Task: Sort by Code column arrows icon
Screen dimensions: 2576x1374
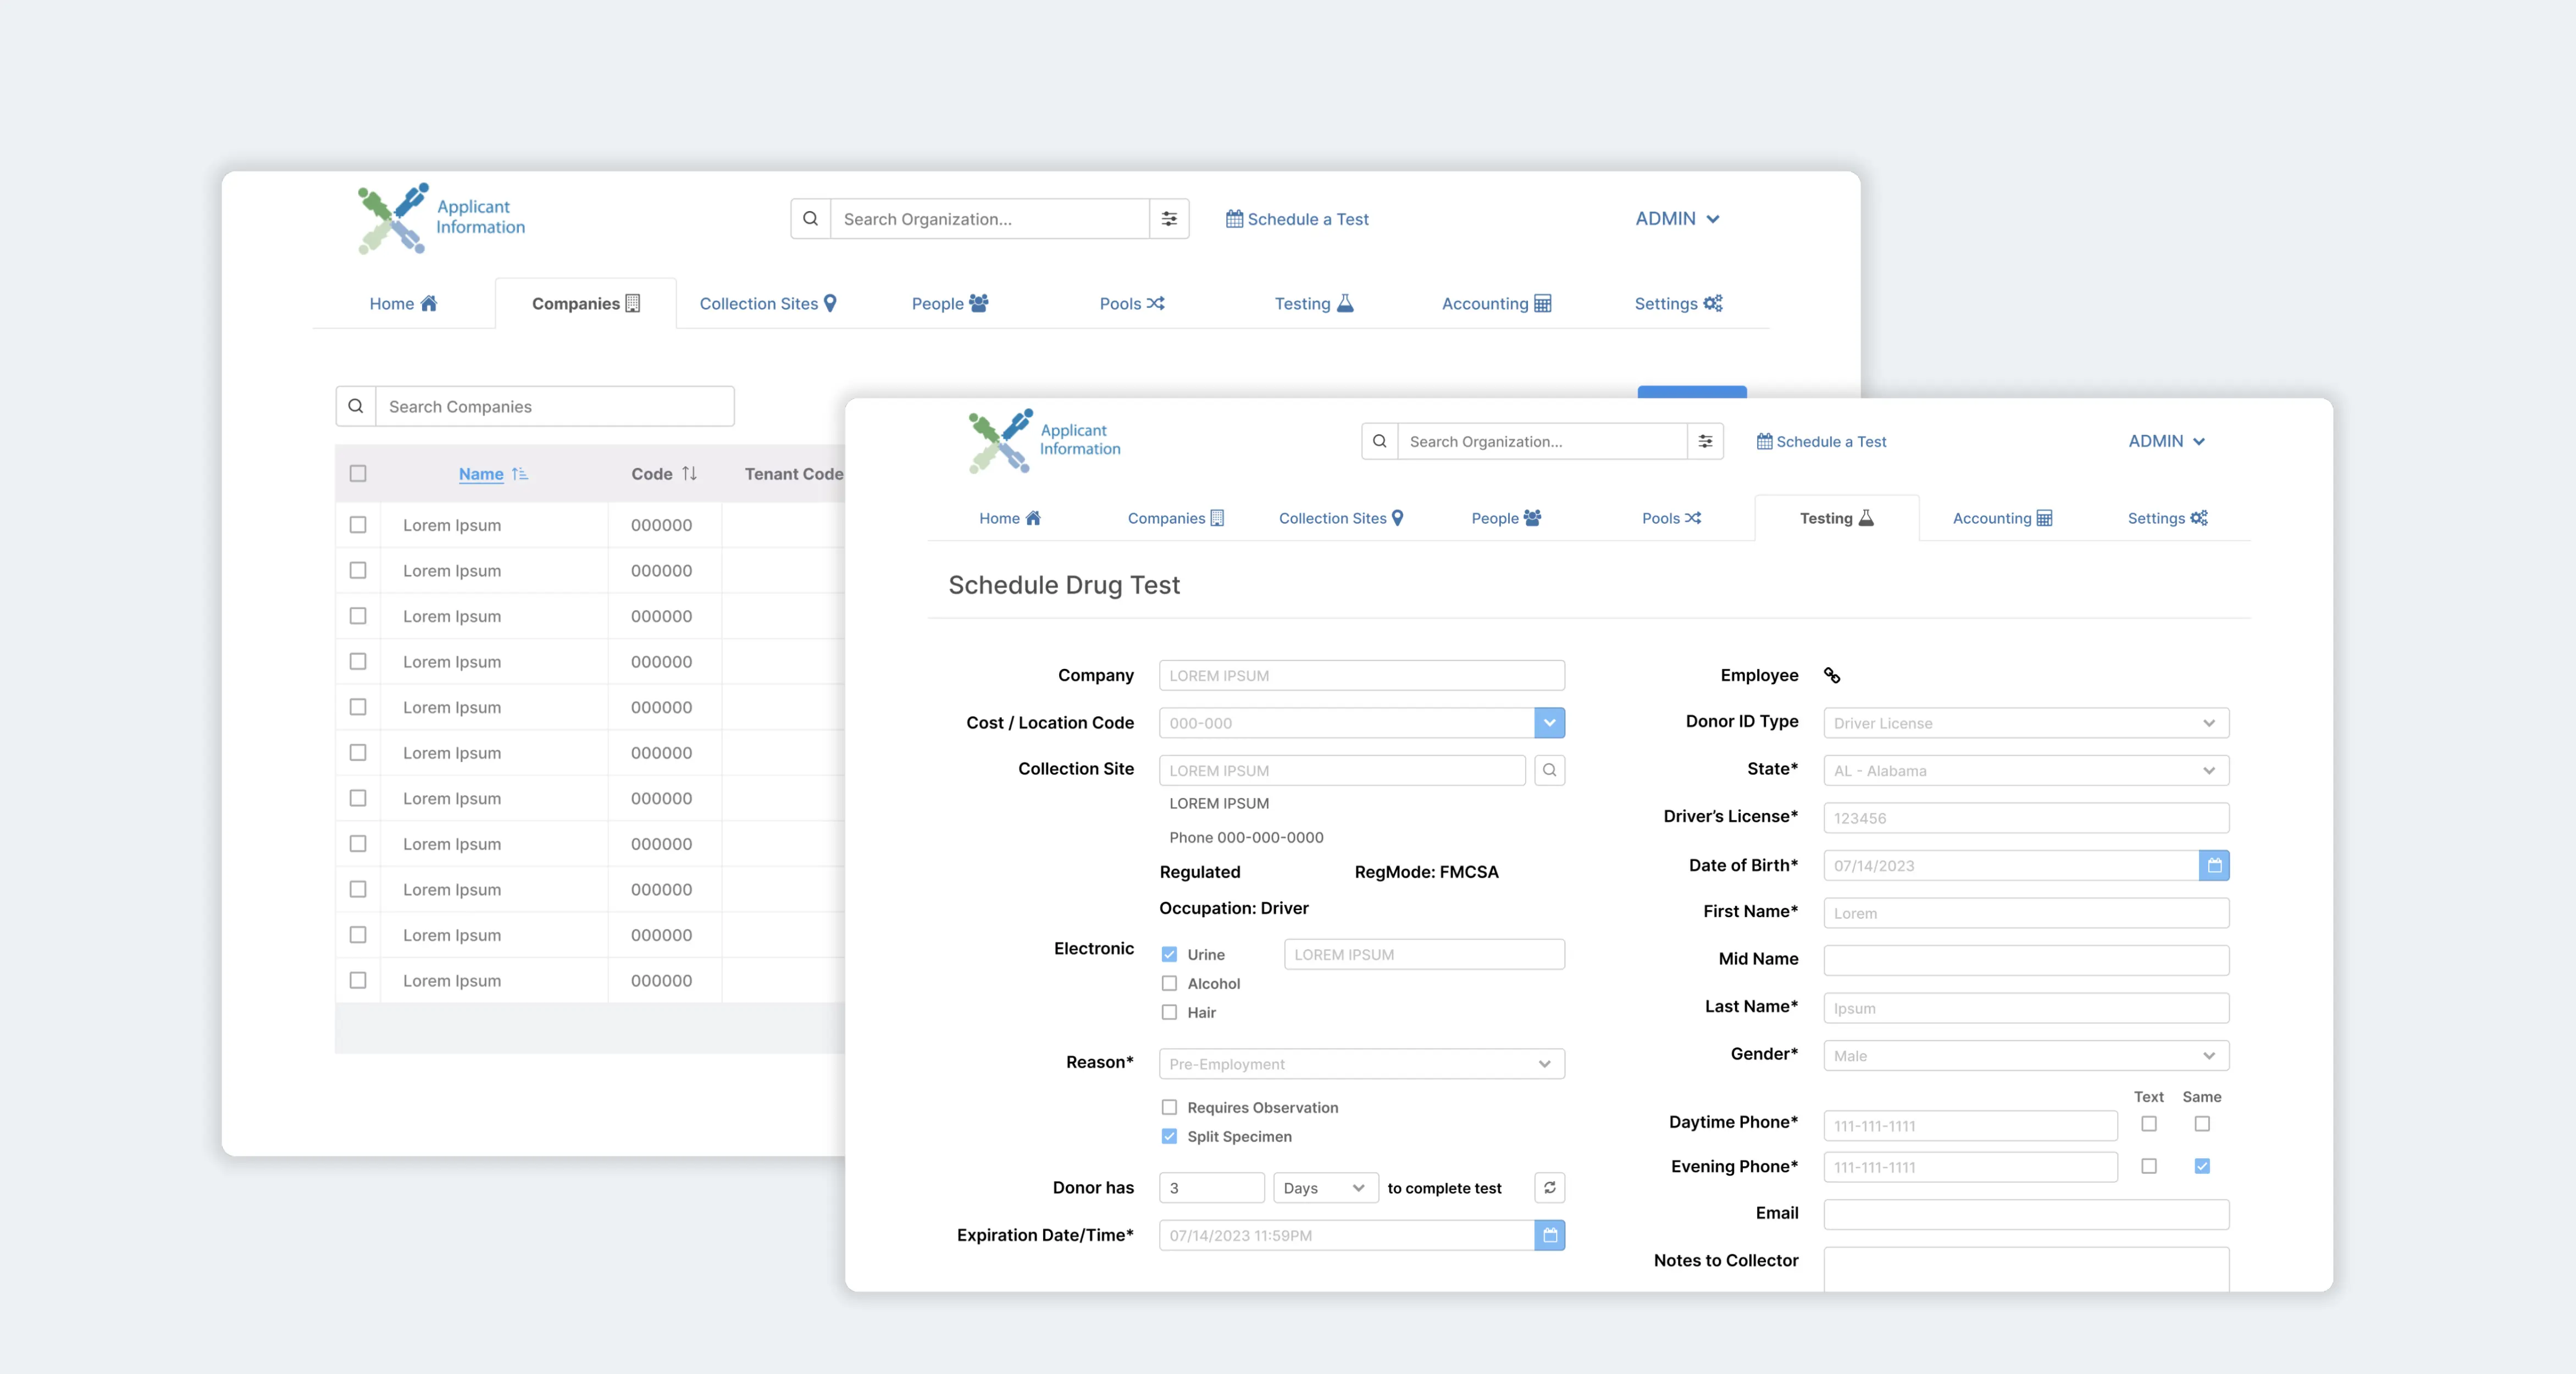Action: [689, 474]
